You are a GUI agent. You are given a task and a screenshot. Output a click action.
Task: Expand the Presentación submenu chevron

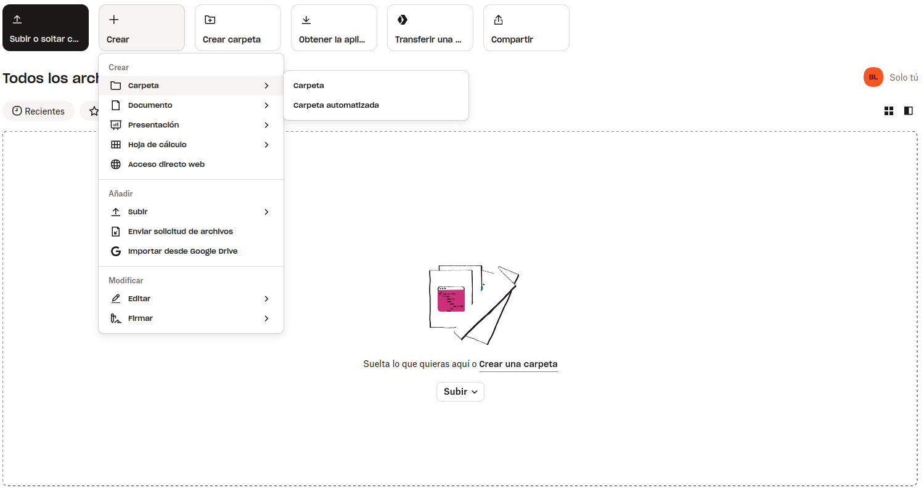(266, 125)
